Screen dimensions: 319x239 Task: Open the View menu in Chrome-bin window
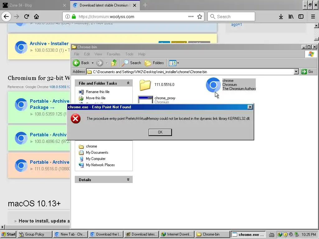pos(98,54)
